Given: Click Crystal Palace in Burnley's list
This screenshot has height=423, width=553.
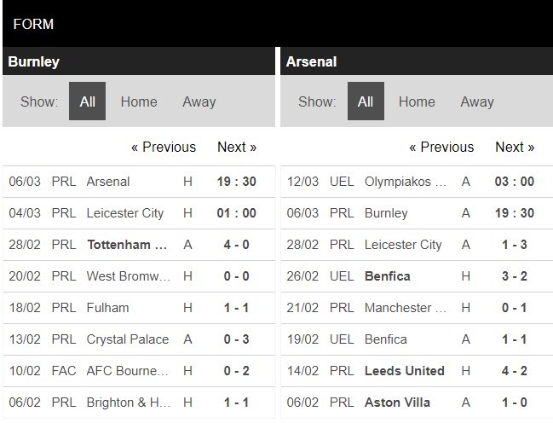Looking at the screenshot, I should 127,339.
